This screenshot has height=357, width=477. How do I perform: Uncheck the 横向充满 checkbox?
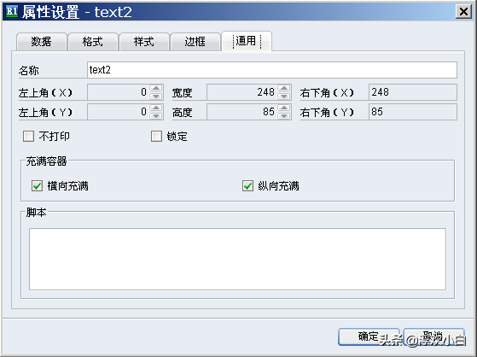click(37, 186)
